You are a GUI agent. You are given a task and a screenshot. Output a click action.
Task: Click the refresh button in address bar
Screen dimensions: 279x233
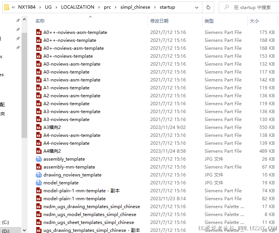click(208, 7)
